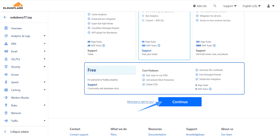Click the Analytics & Logs chart icon
Image resolution: width=280 pixels, height=137 pixels.
tap(6, 36)
